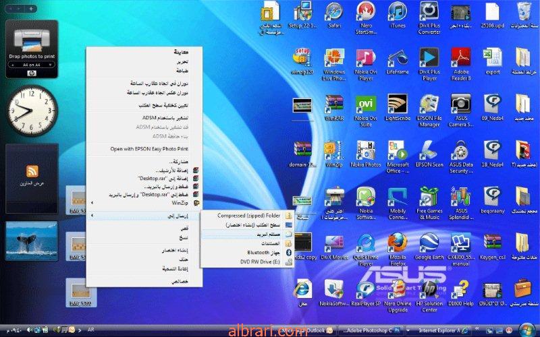Open ASUS Splendid utility icon
The height and width of the screenshot is (337, 540).
(461, 203)
